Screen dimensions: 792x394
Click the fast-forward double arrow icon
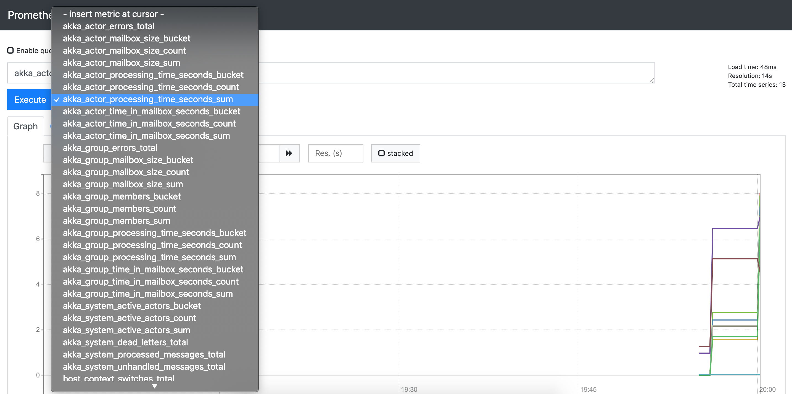[289, 153]
